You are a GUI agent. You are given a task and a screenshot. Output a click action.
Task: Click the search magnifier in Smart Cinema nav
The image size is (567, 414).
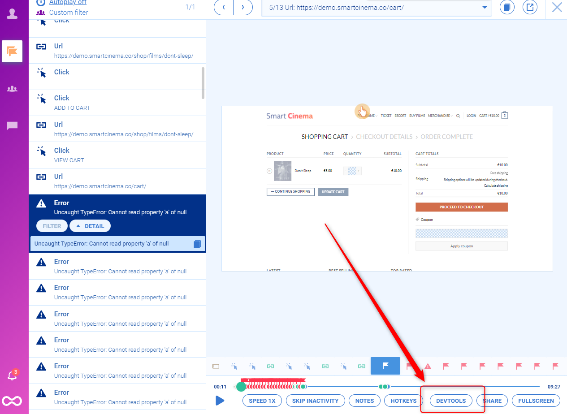click(x=458, y=116)
